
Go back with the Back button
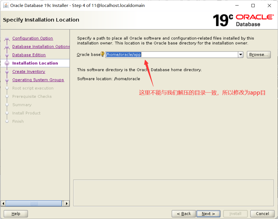pyautogui.click(x=184, y=214)
